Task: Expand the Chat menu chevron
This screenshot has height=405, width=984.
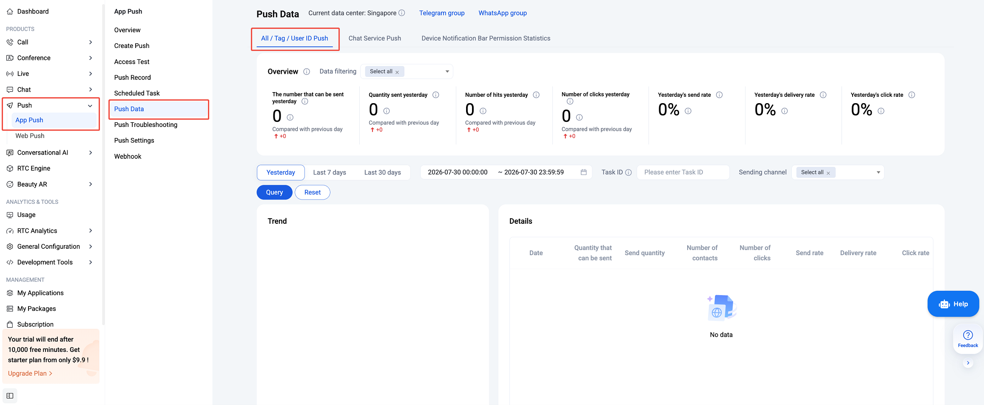Action: coord(91,90)
